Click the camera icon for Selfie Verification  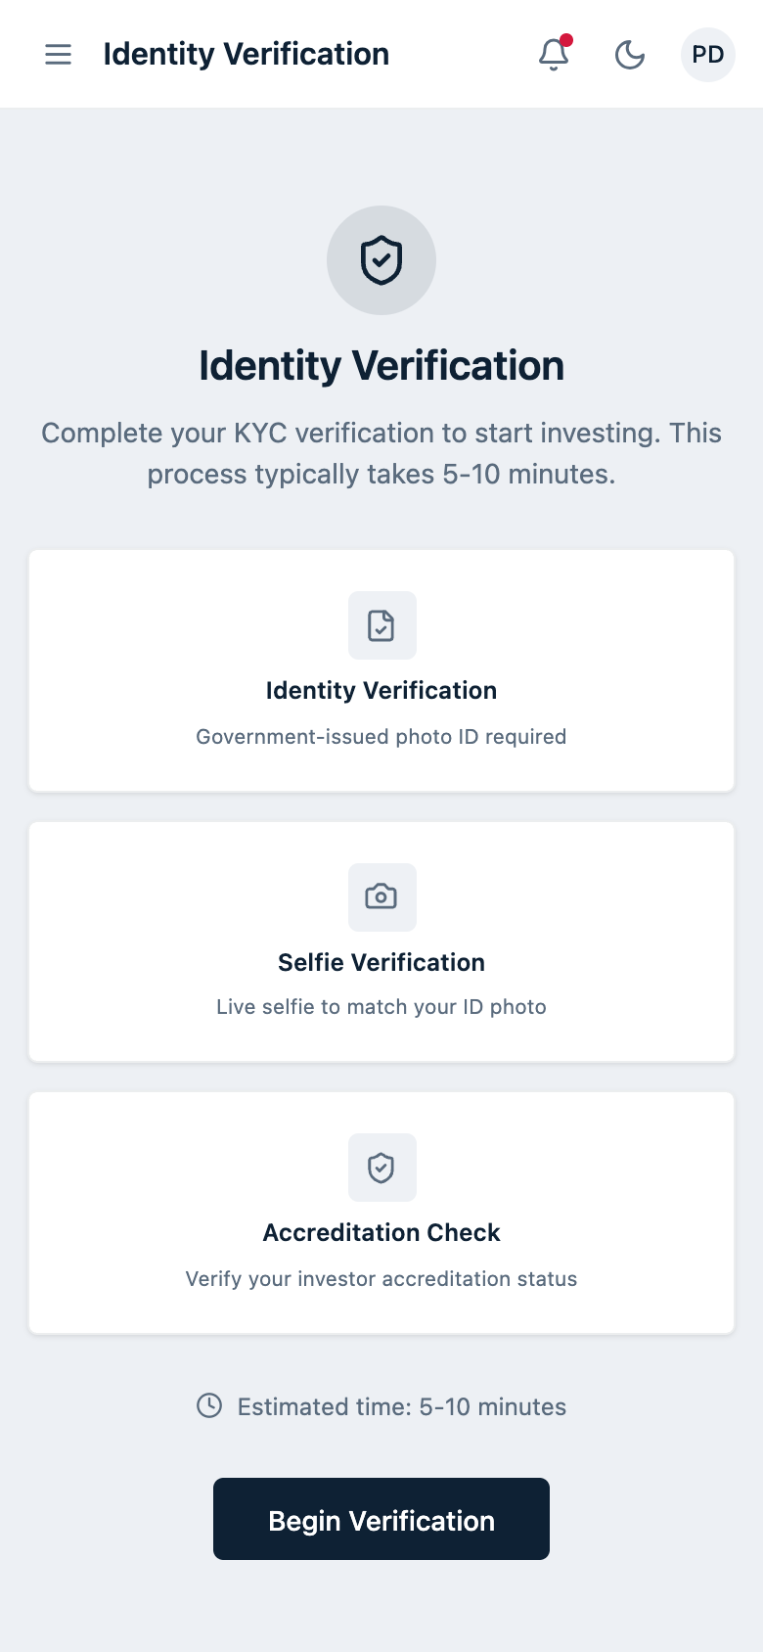pyautogui.click(x=381, y=896)
